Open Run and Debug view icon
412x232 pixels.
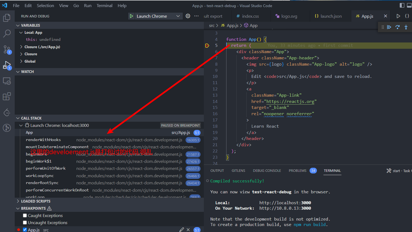[x=7, y=65]
